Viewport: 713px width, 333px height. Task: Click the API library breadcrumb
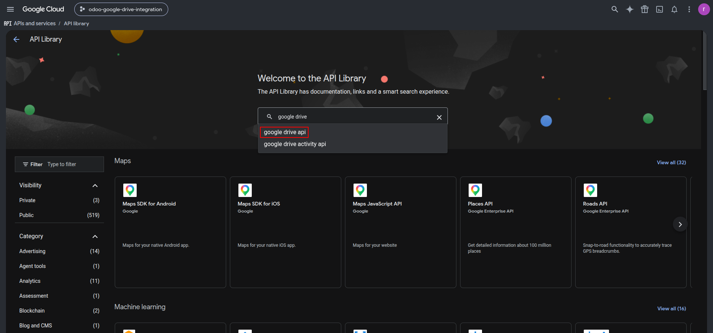76,23
